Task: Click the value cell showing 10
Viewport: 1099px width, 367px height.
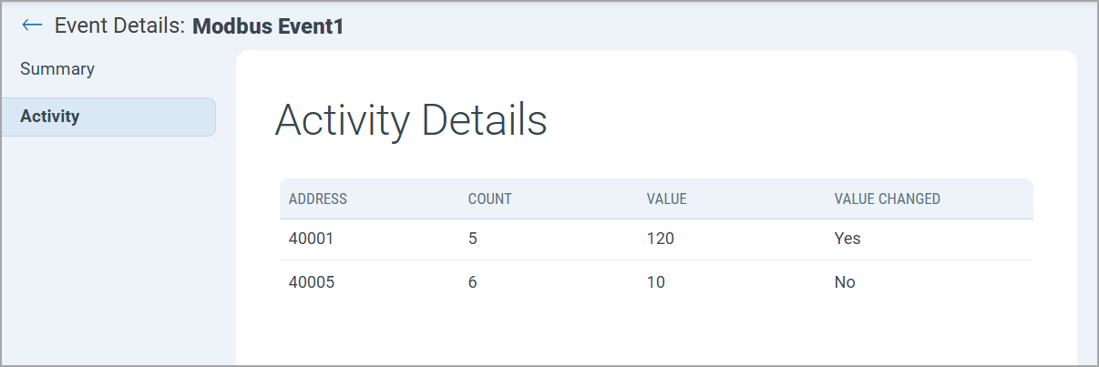Action: tap(656, 282)
